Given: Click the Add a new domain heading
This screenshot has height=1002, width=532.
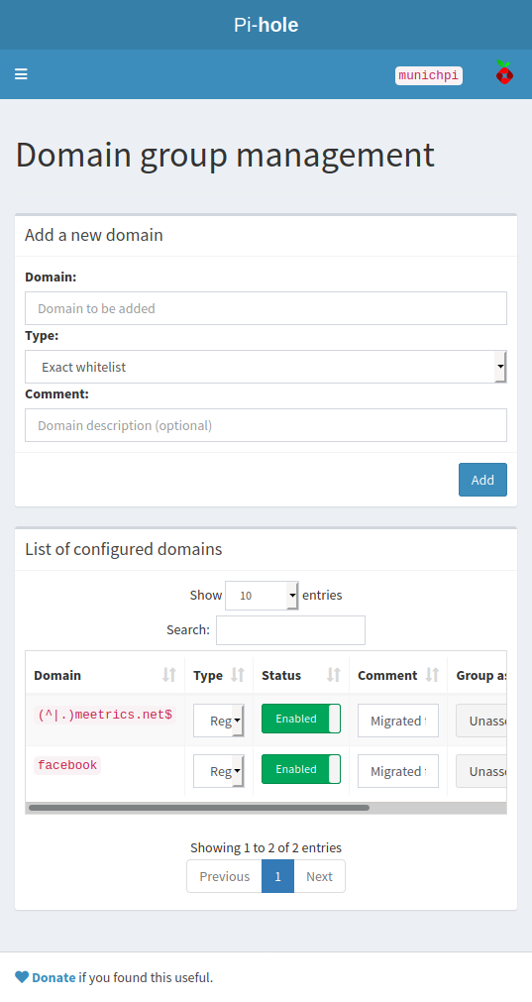Looking at the screenshot, I should click(x=94, y=235).
